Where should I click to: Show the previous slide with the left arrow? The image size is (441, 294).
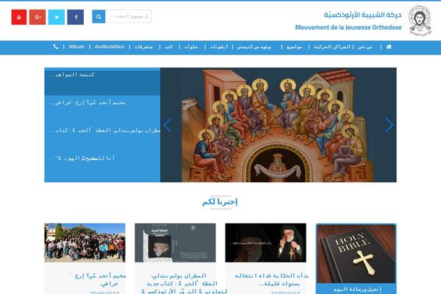click(168, 125)
